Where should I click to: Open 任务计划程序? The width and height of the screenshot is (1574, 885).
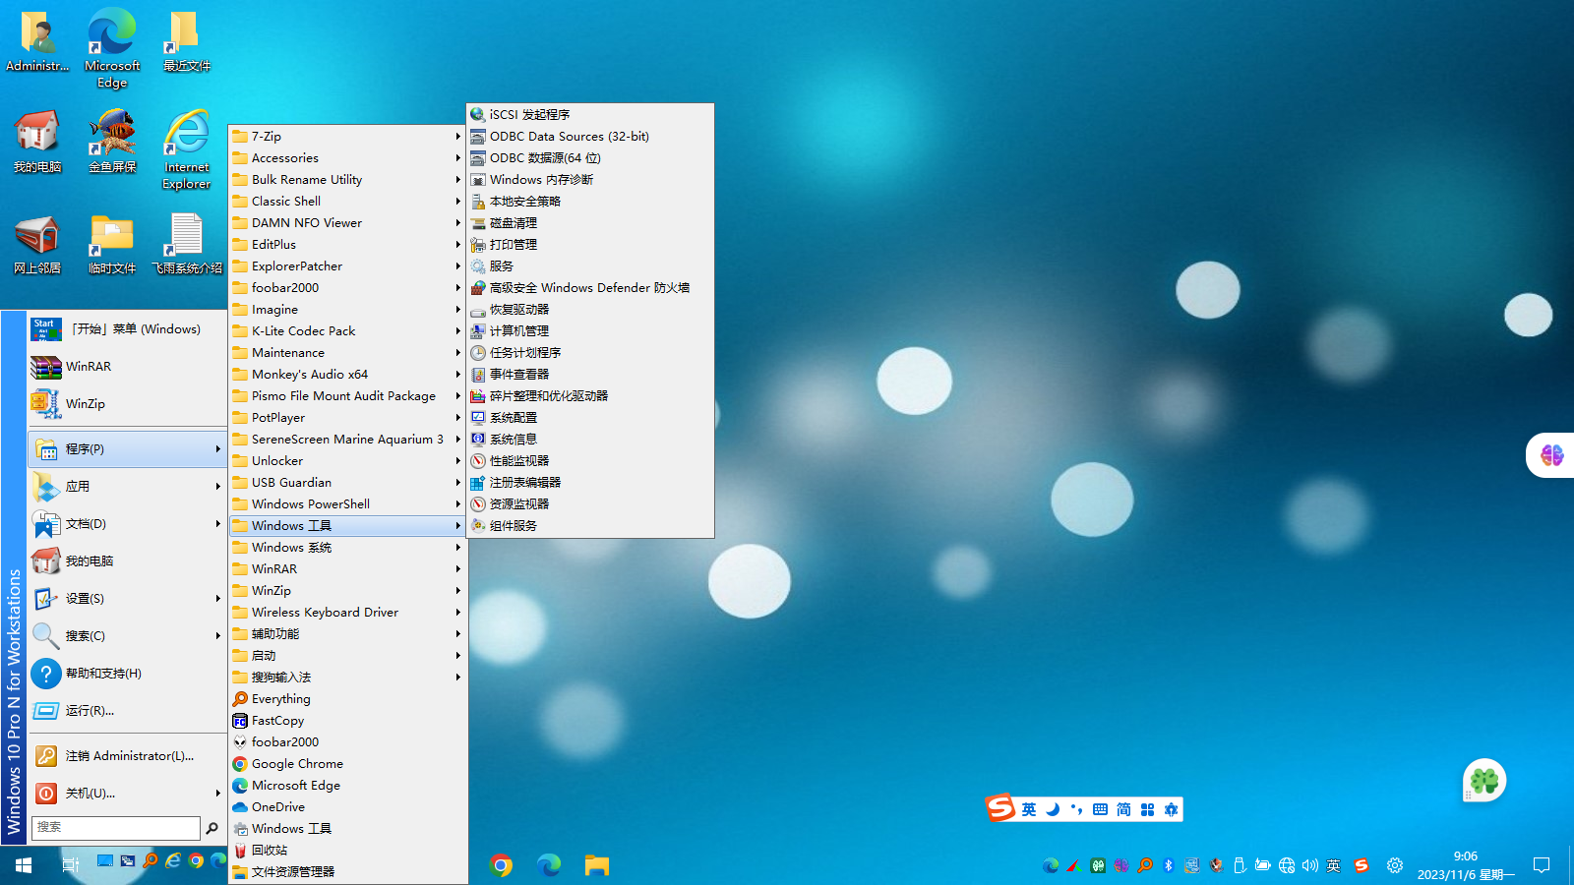(590, 353)
